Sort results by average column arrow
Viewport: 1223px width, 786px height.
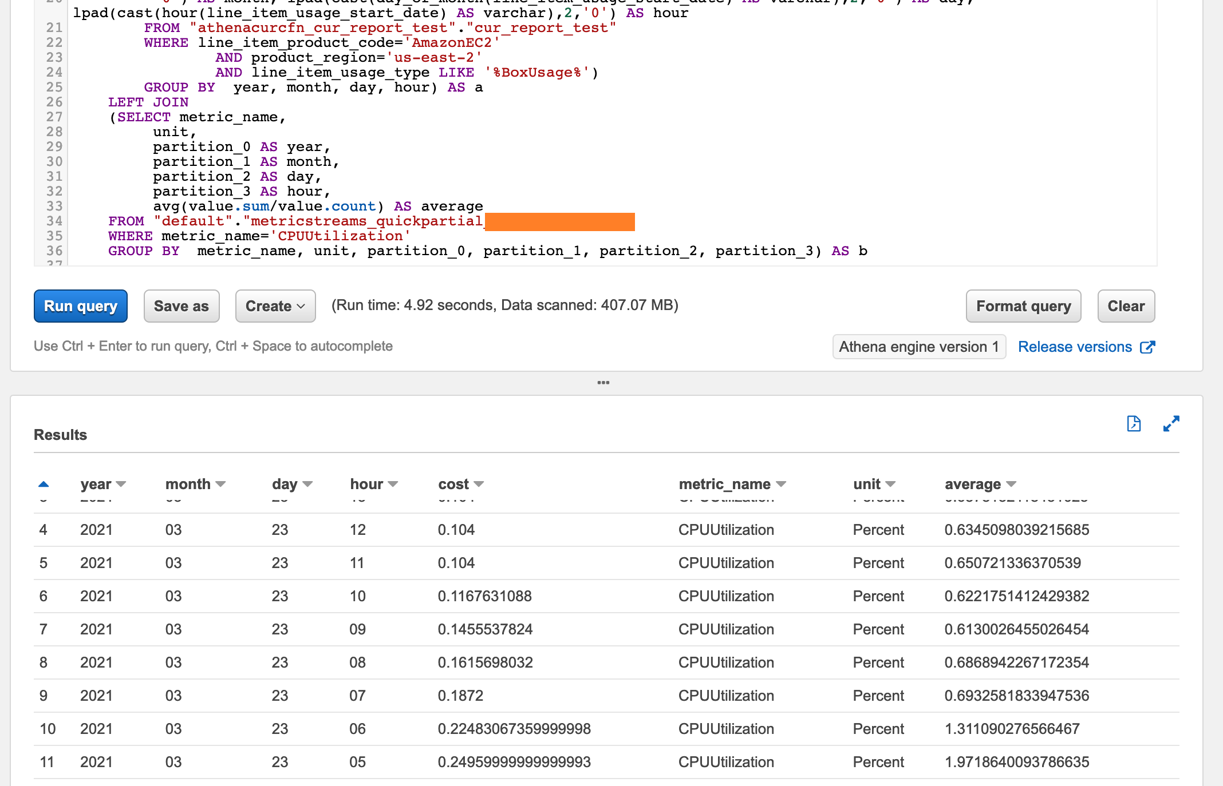[x=1011, y=484]
